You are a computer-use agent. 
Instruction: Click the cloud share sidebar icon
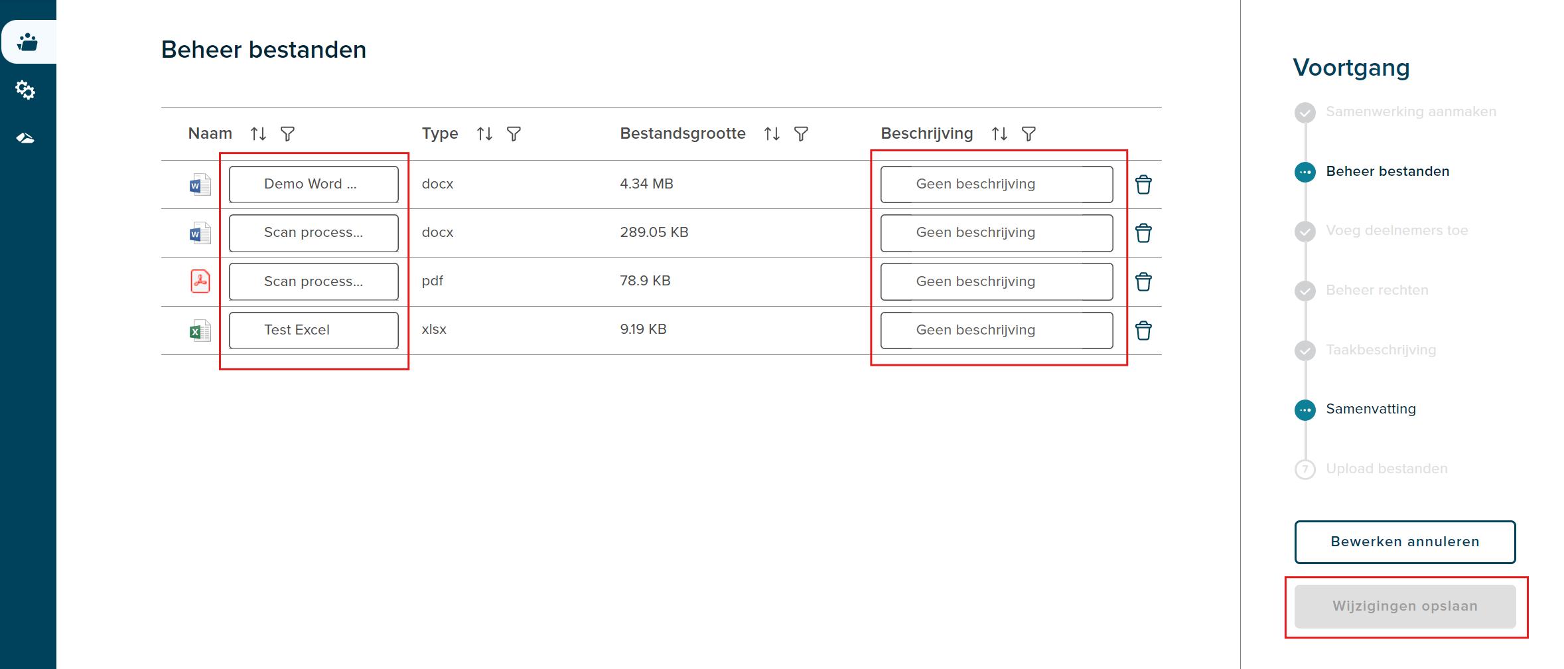(25, 138)
